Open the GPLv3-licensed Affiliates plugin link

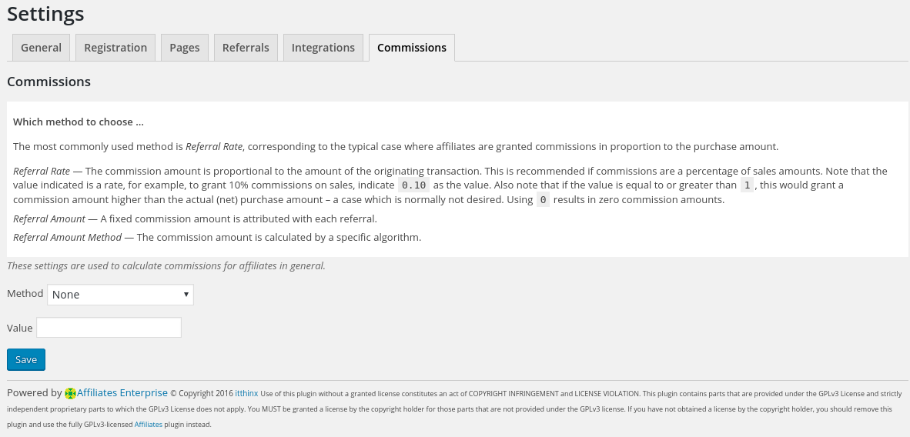click(149, 425)
